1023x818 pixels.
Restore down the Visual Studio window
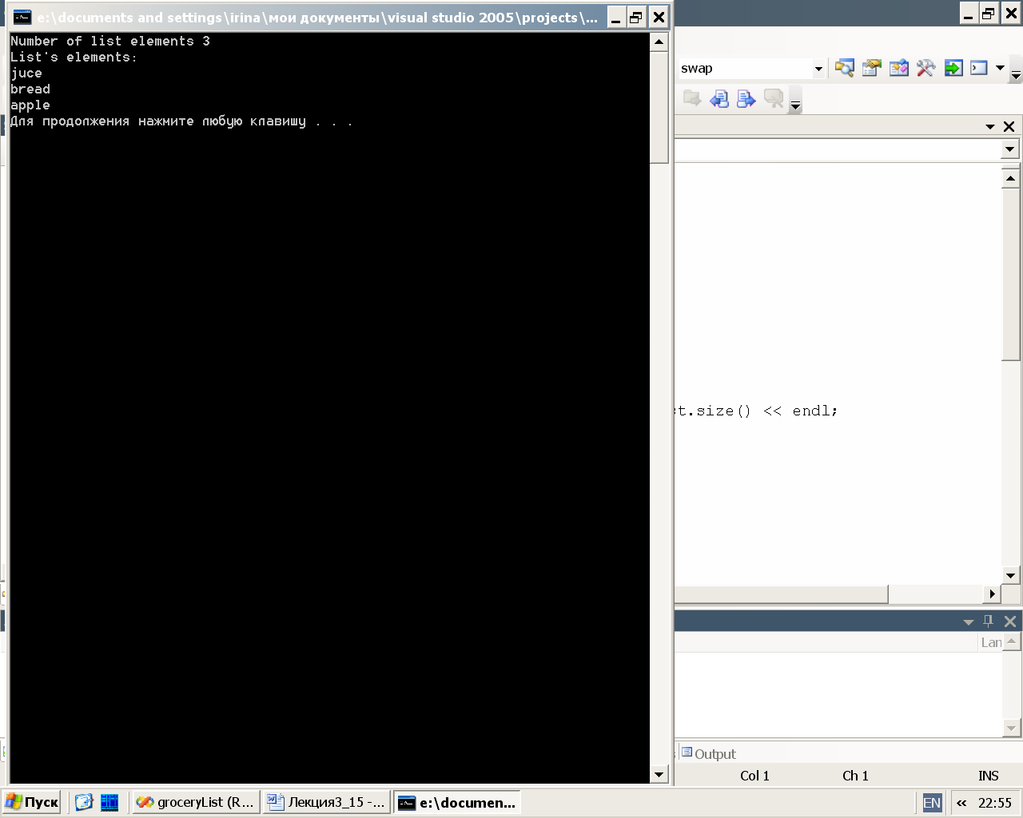pyautogui.click(x=989, y=14)
